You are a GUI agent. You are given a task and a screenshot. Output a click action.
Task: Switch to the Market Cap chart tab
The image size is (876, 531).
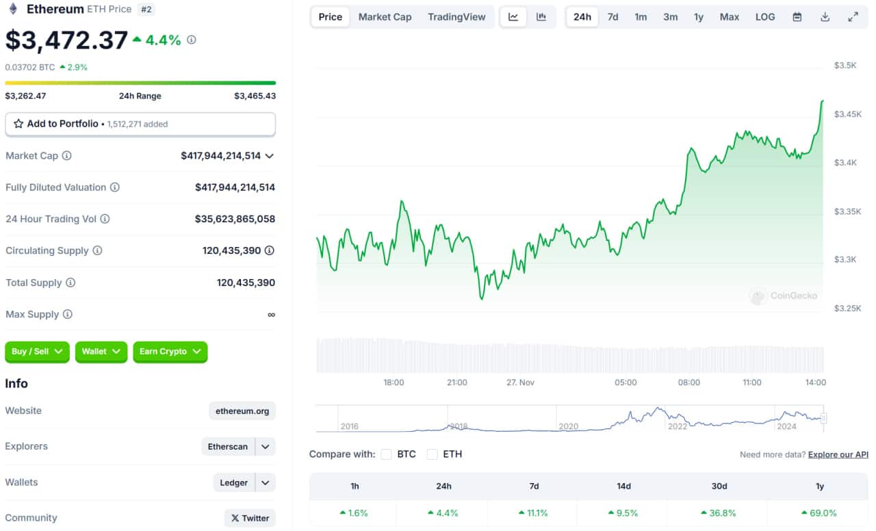385,17
